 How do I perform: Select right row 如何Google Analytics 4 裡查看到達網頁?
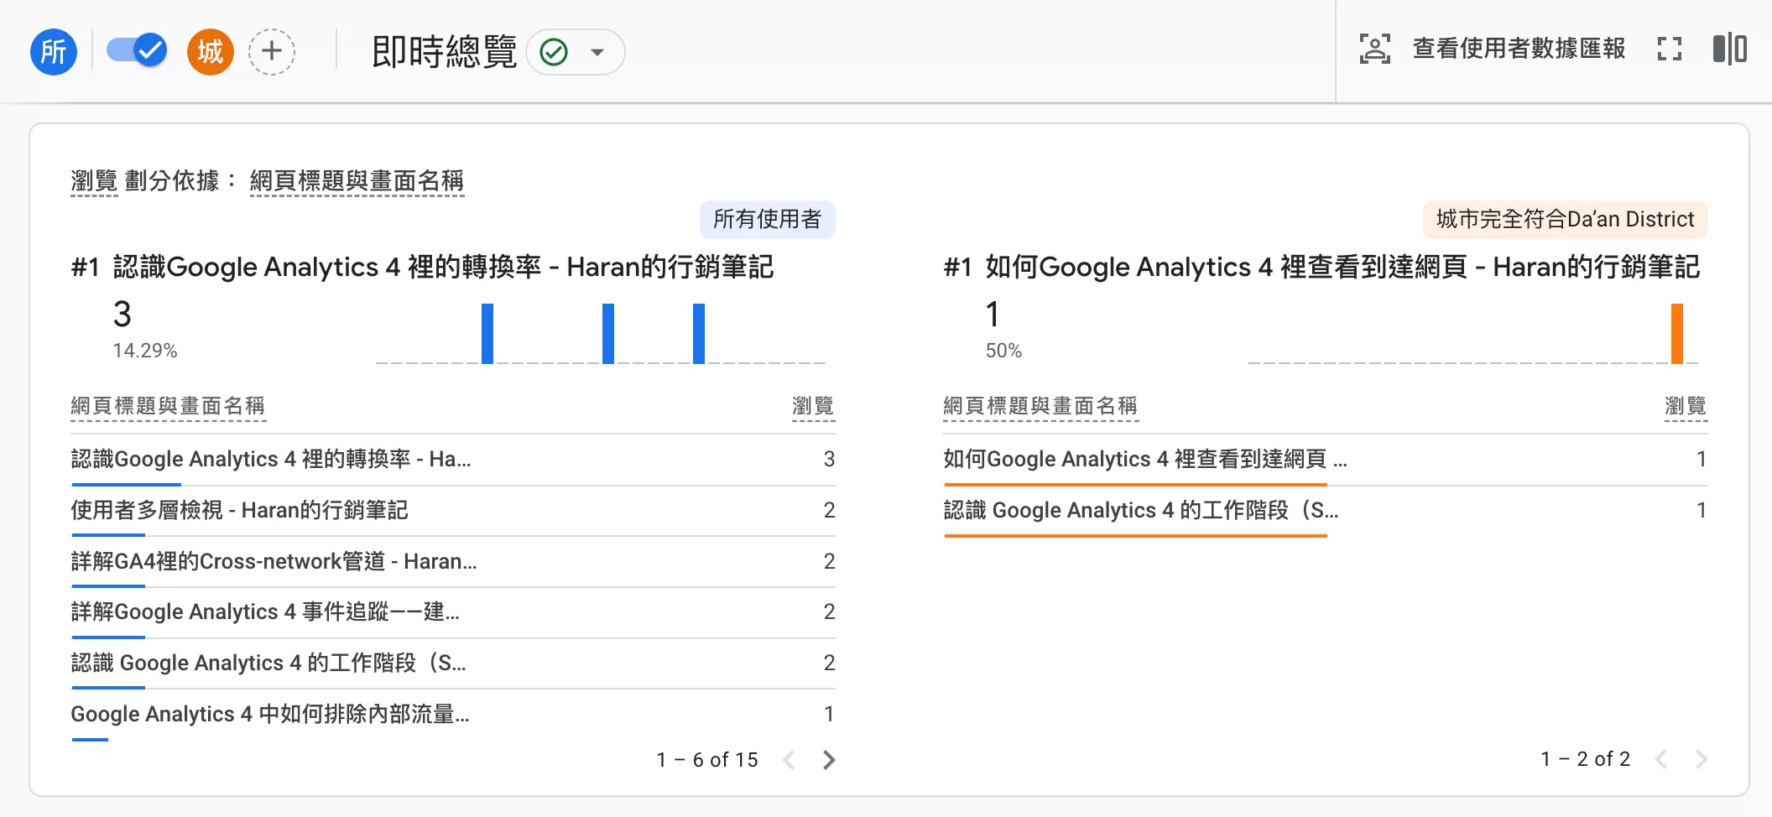1326,460
